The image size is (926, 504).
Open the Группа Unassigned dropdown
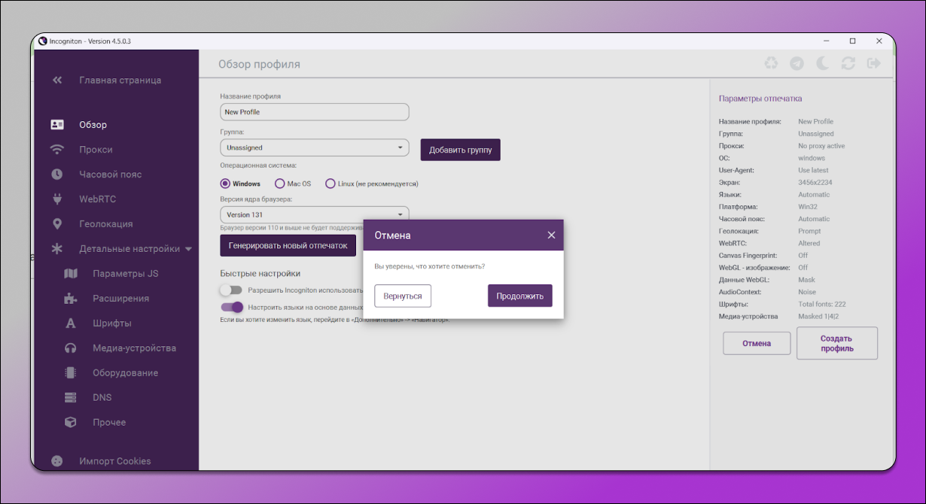tap(314, 147)
